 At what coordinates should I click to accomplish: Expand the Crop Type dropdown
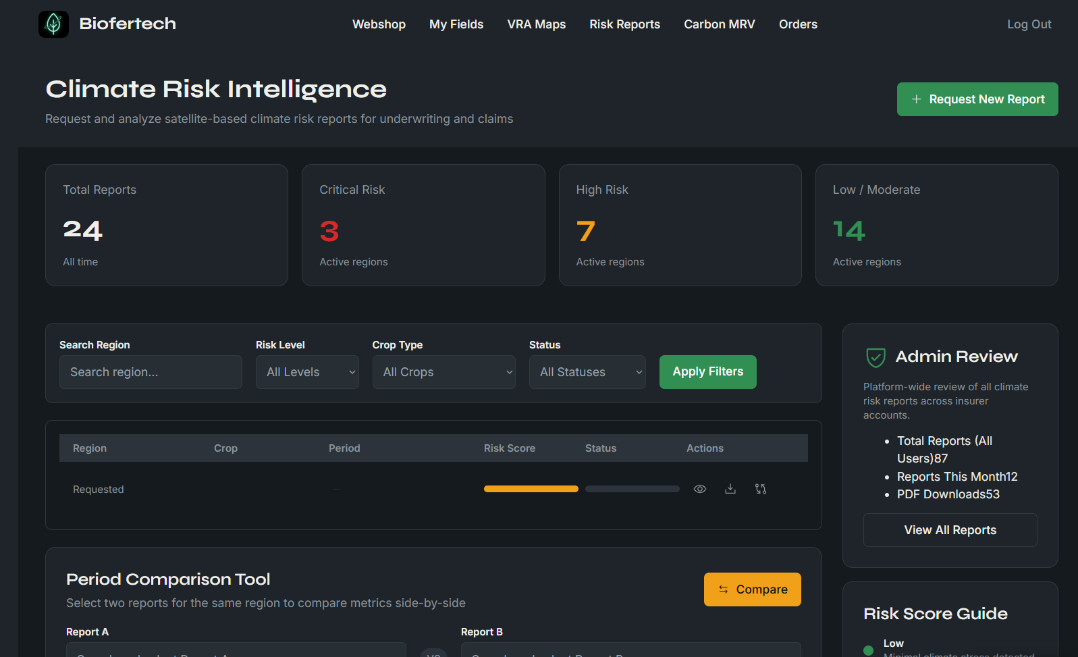(443, 372)
